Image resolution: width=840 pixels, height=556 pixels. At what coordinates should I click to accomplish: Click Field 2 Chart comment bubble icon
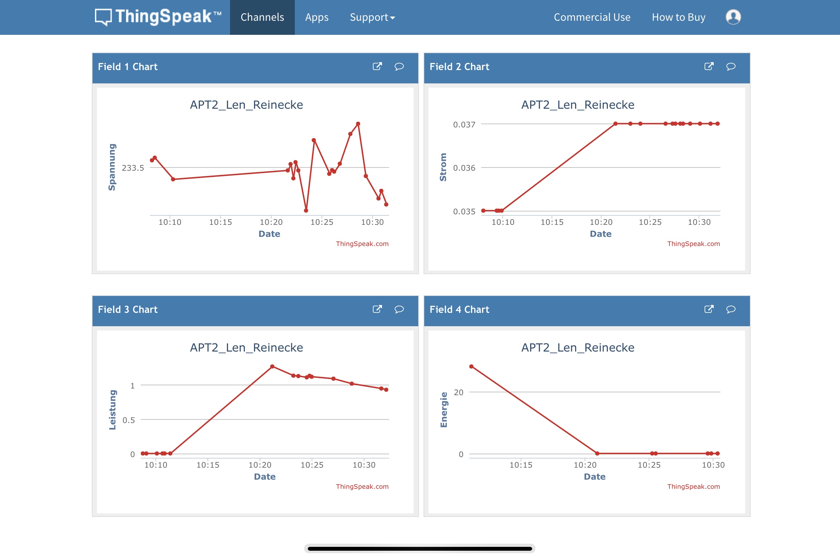click(x=731, y=66)
